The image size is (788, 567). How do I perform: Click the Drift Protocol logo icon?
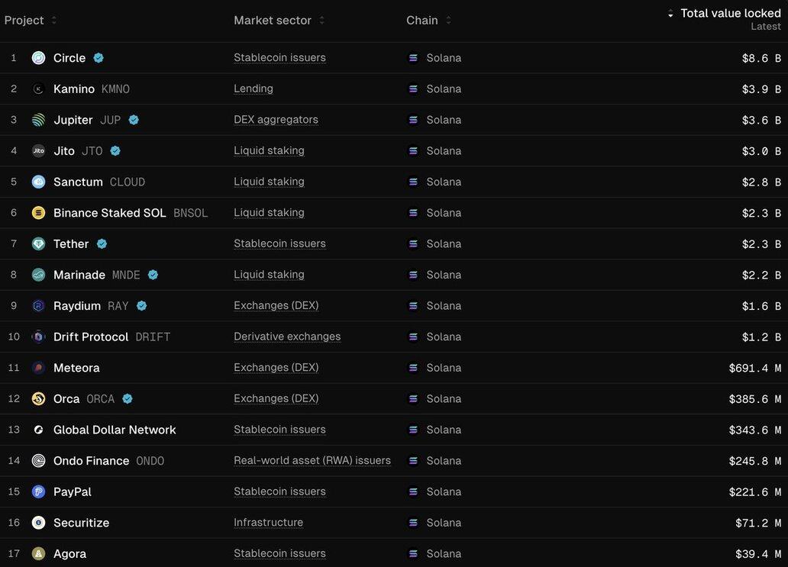click(x=39, y=337)
